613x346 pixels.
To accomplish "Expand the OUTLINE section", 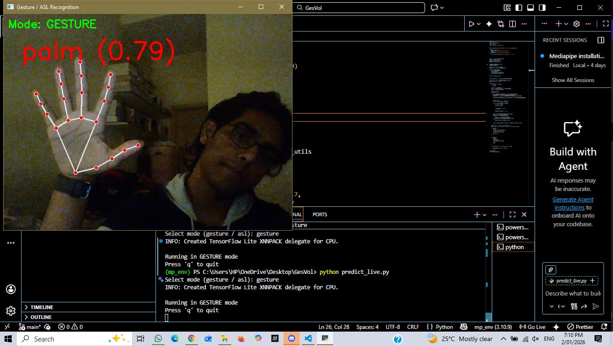I will click(41, 317).
